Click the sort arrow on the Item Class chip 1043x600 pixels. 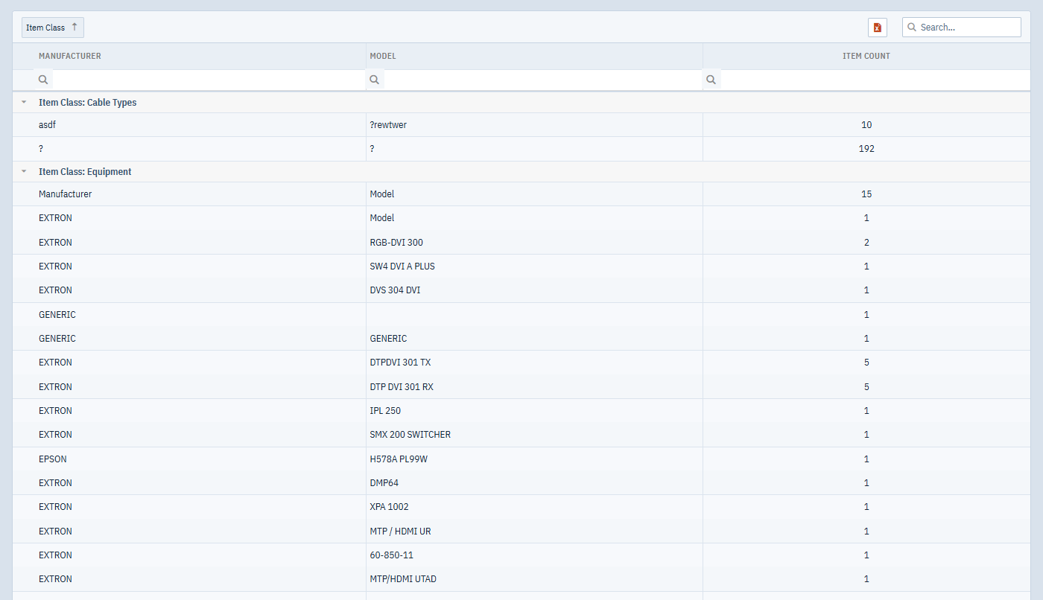point(74,27)
